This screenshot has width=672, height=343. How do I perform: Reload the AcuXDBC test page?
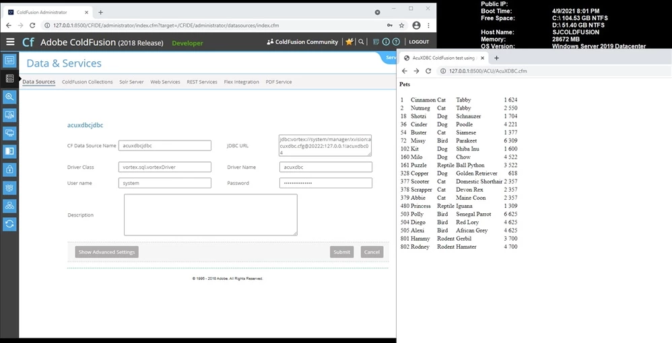coord(428,71)
